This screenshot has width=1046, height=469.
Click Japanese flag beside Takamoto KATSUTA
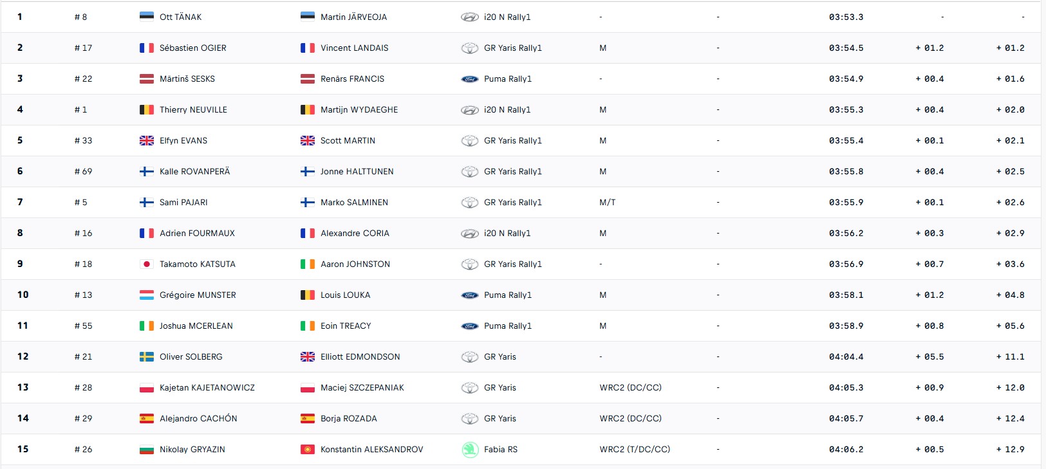click(147, 264)
